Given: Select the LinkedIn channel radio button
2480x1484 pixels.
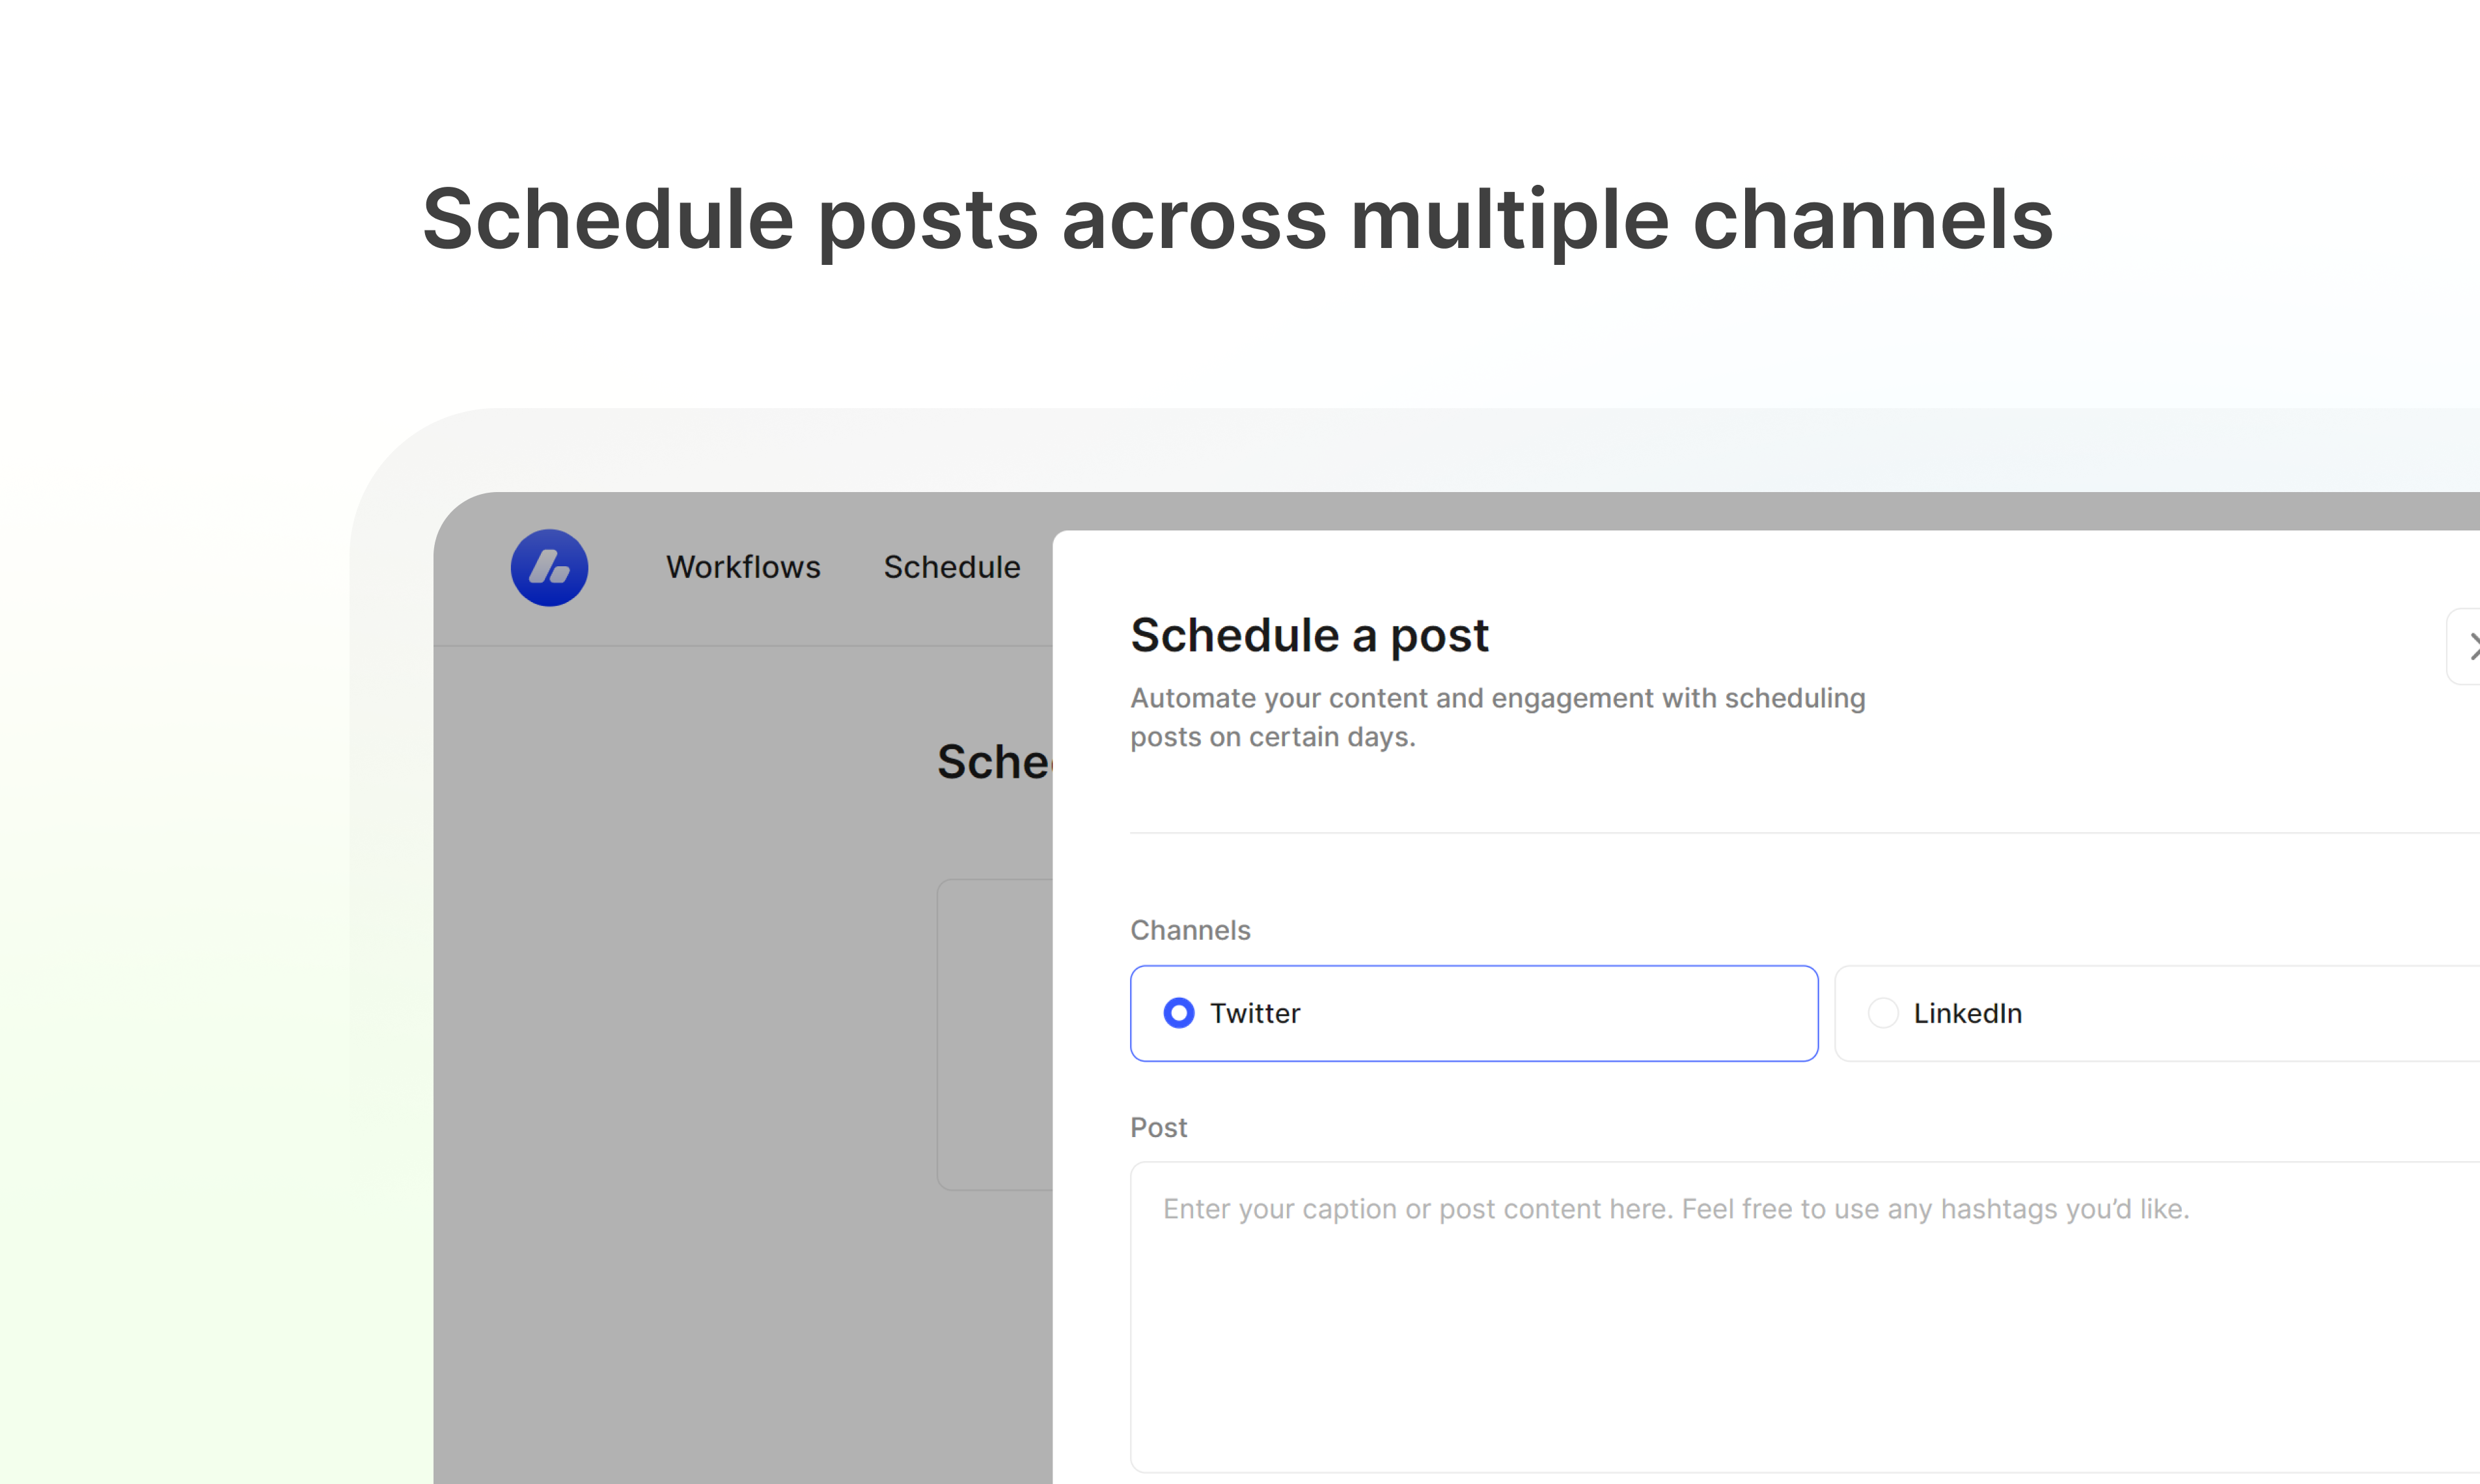Looking at the screenshot, I should (1883, 1013).
